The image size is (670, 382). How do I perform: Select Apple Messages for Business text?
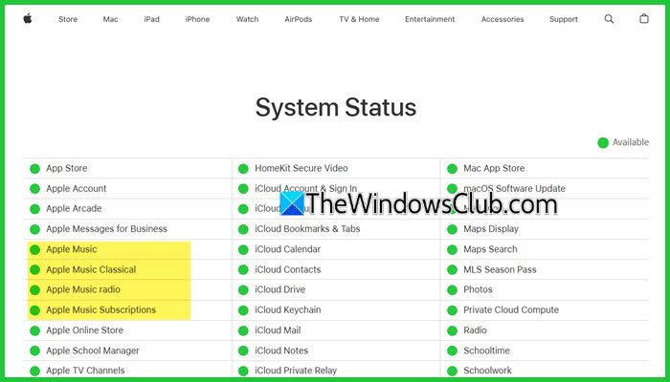[106, 229]
